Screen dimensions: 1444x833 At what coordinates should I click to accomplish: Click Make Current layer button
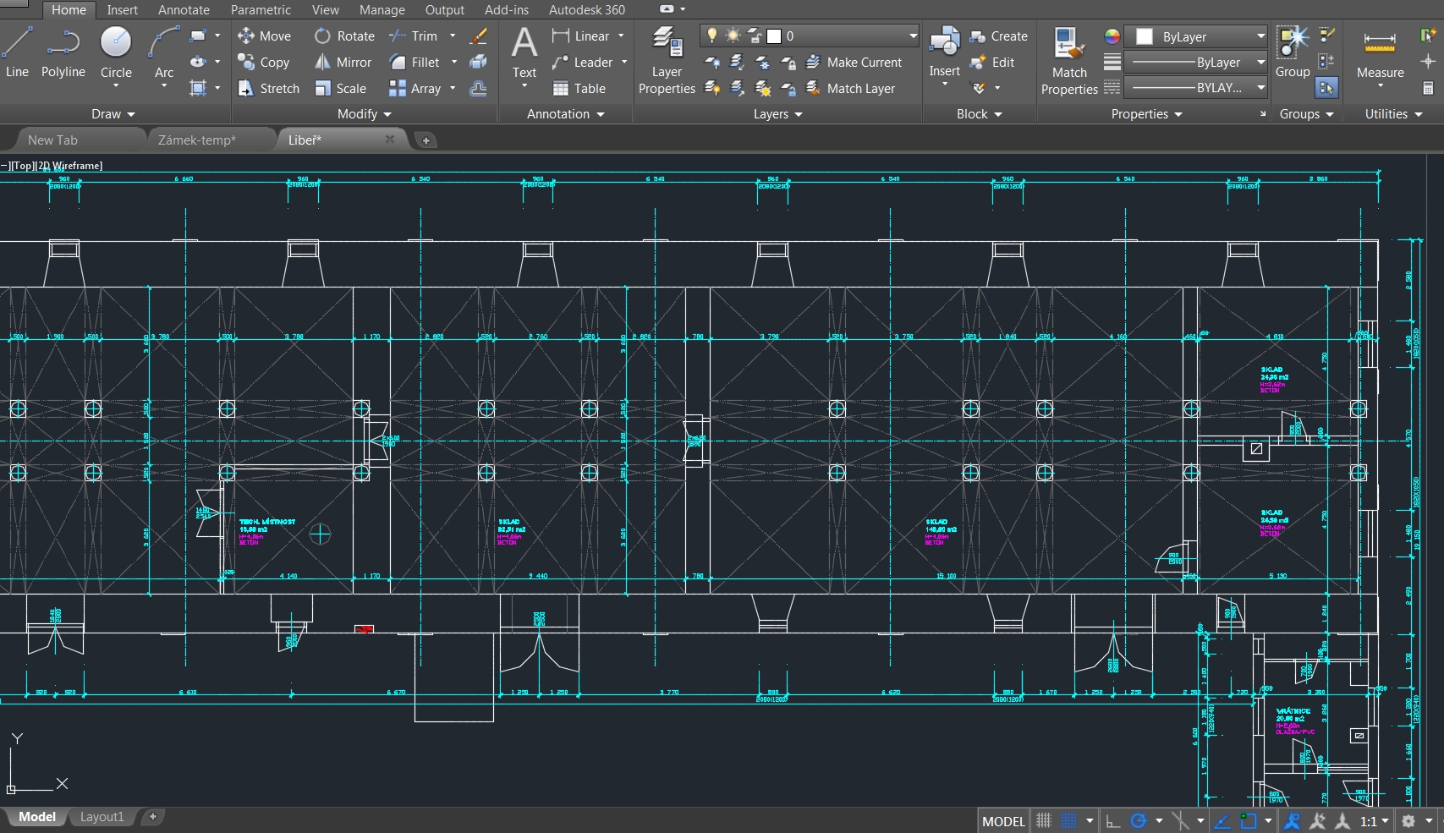click(854, 62)
